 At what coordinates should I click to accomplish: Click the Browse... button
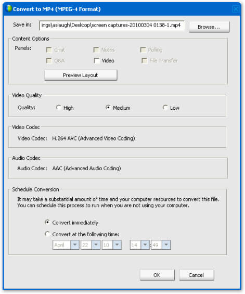pos(209,27)
